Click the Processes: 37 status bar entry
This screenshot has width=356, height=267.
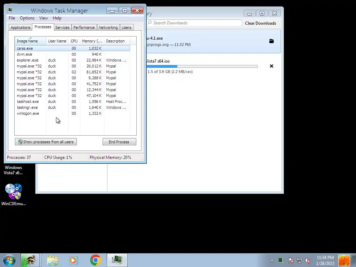tap(19, 157)
